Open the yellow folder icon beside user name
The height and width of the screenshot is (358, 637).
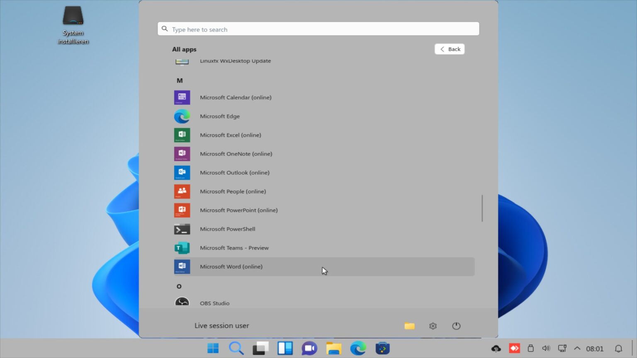click(x=409, y=326)
